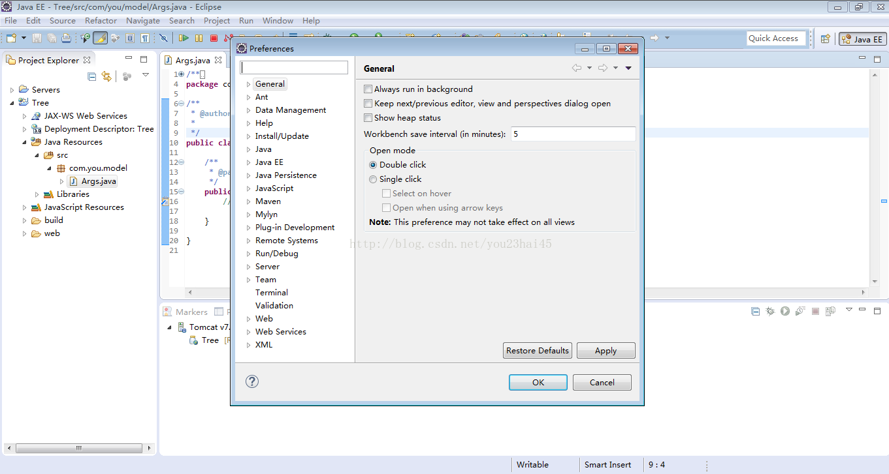The width and height of the screenshot is (889, 474).
Task: Minimize the Project Explorer view
Action: (130, 59)
